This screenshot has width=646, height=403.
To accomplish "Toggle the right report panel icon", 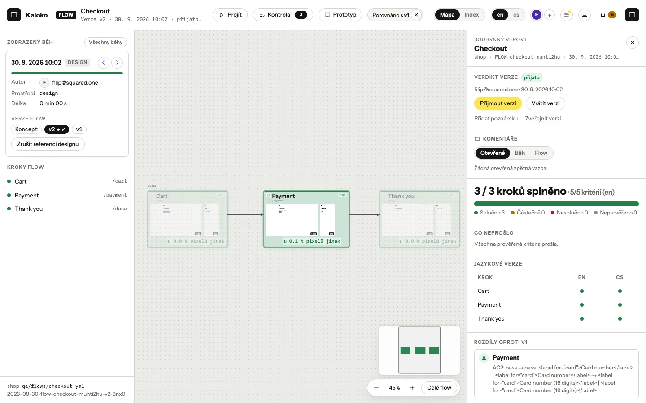I will coord(632,15).
